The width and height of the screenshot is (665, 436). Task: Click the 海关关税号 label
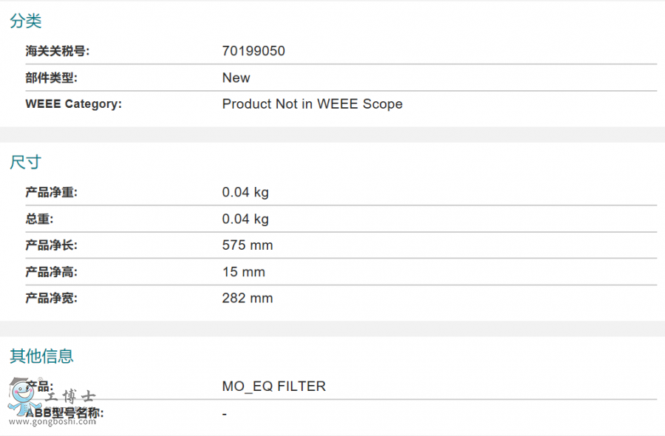coord(58,51)
